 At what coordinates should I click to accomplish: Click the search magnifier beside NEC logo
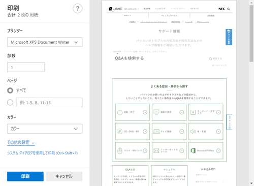click(x=229, y=9)
